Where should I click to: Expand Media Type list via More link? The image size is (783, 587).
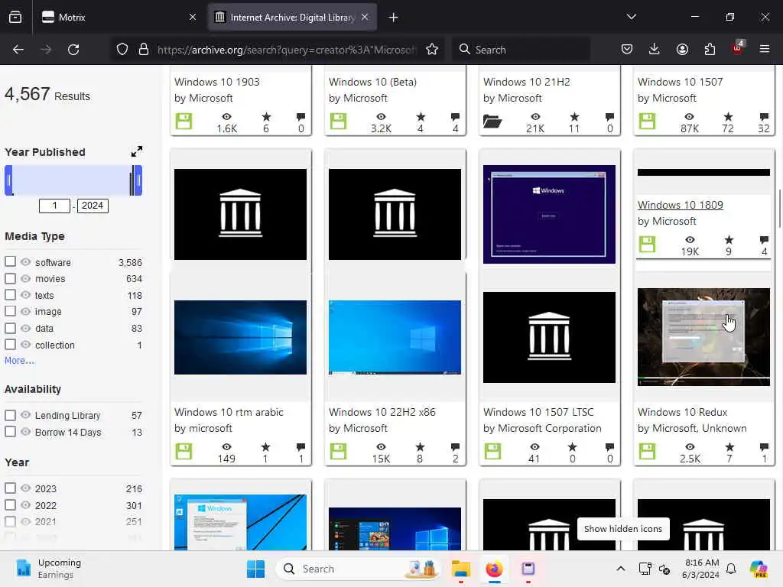[x=19, y=361]
